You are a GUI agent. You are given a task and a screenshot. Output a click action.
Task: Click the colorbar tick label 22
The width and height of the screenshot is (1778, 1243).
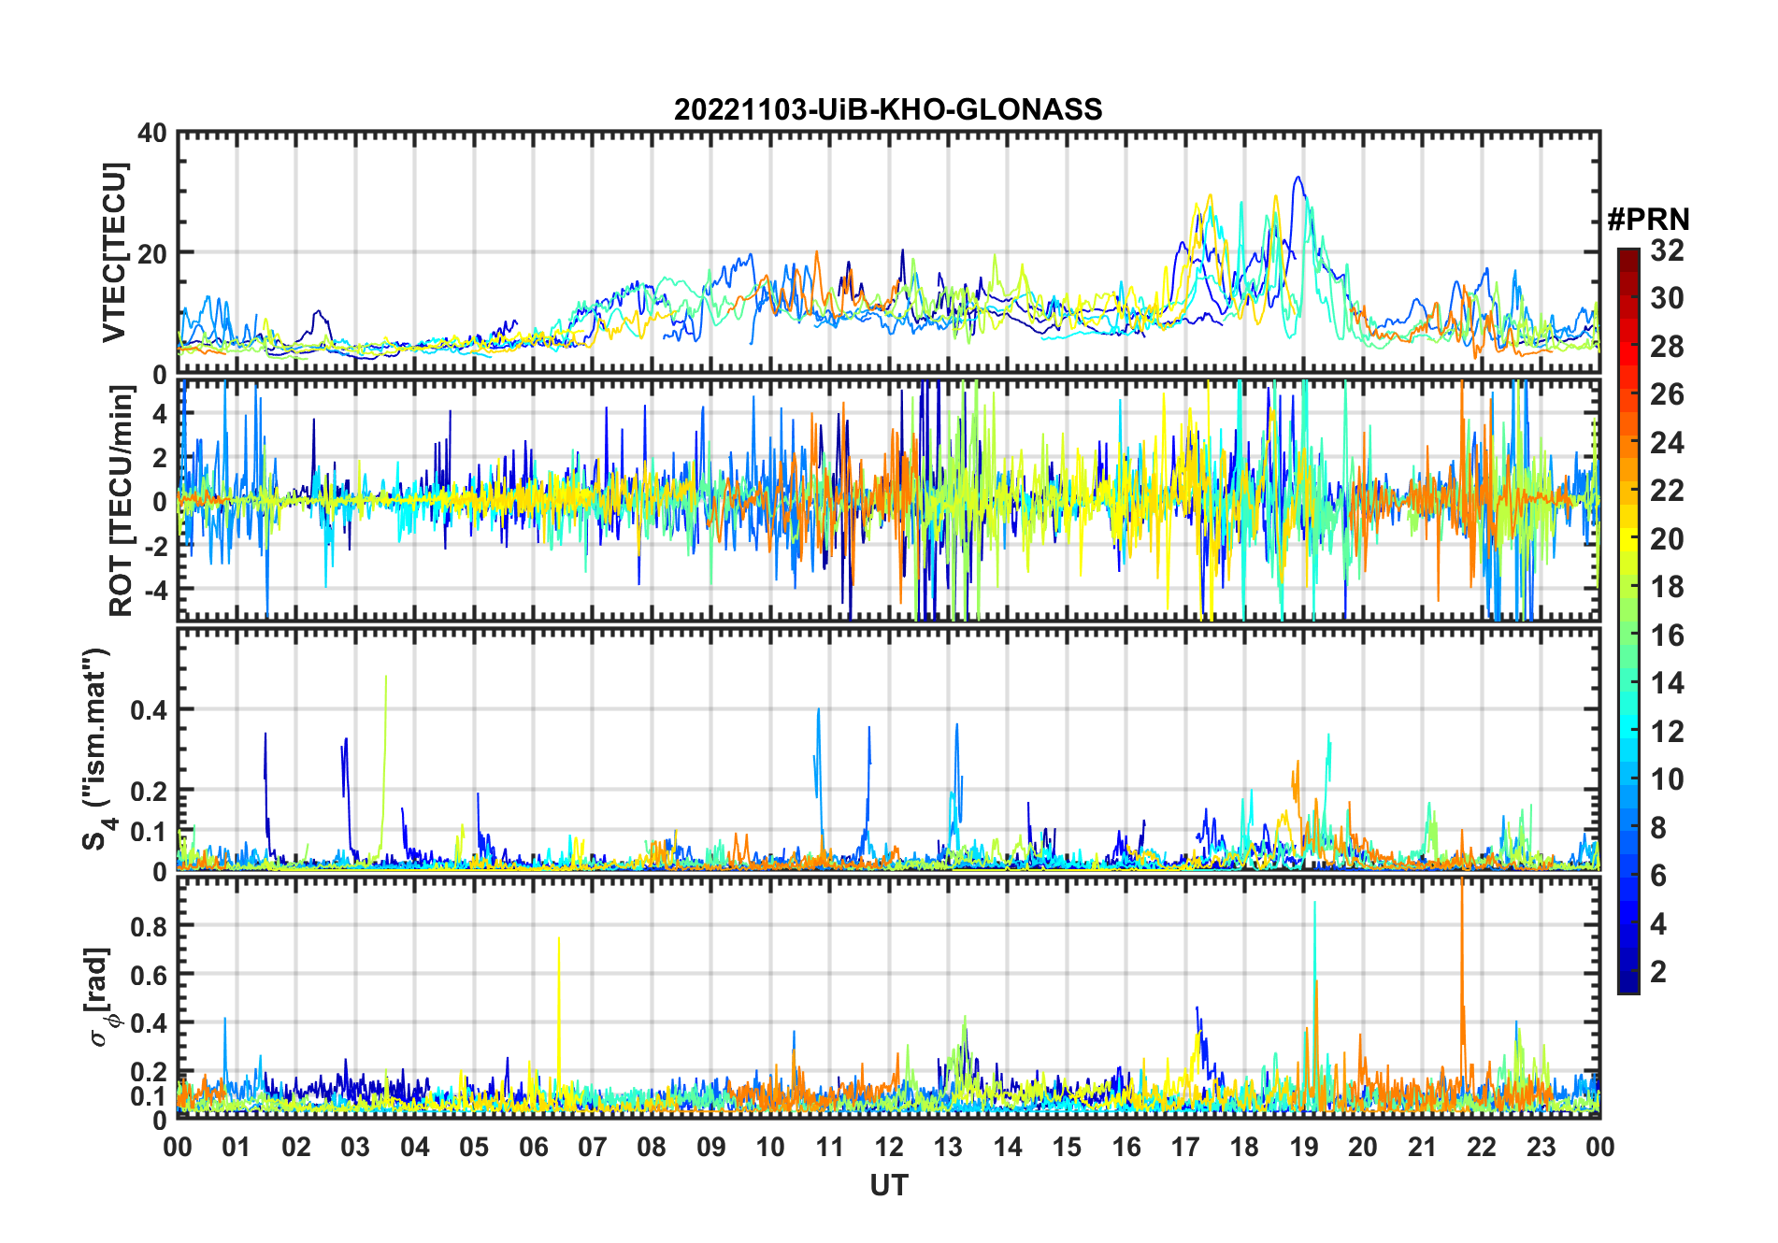tap(1667, 491)
